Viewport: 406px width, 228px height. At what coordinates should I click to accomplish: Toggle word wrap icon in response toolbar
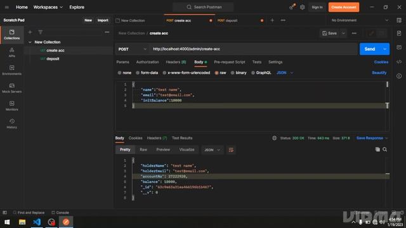pos(231,150)
